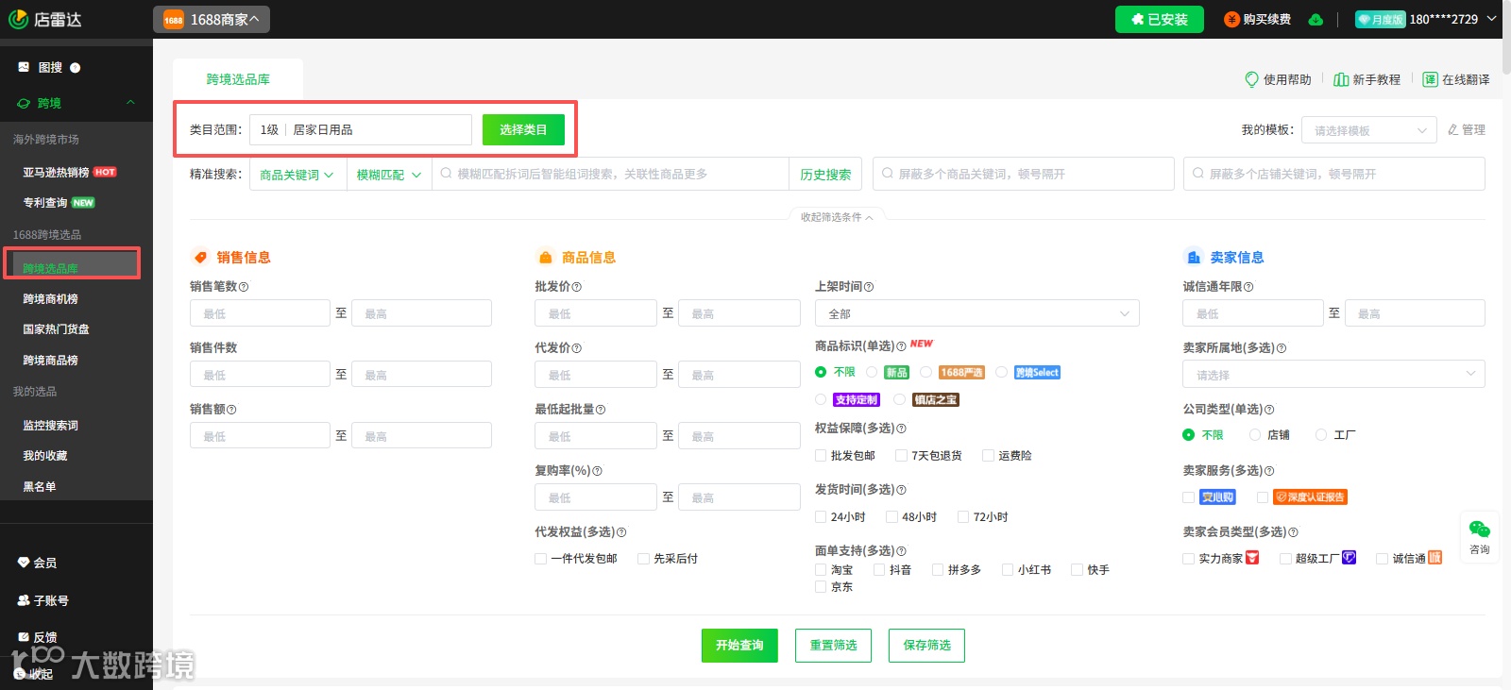1511x690 pixels.
Task: Click help icon beside 复购率(%)
Action: (597, 471)
